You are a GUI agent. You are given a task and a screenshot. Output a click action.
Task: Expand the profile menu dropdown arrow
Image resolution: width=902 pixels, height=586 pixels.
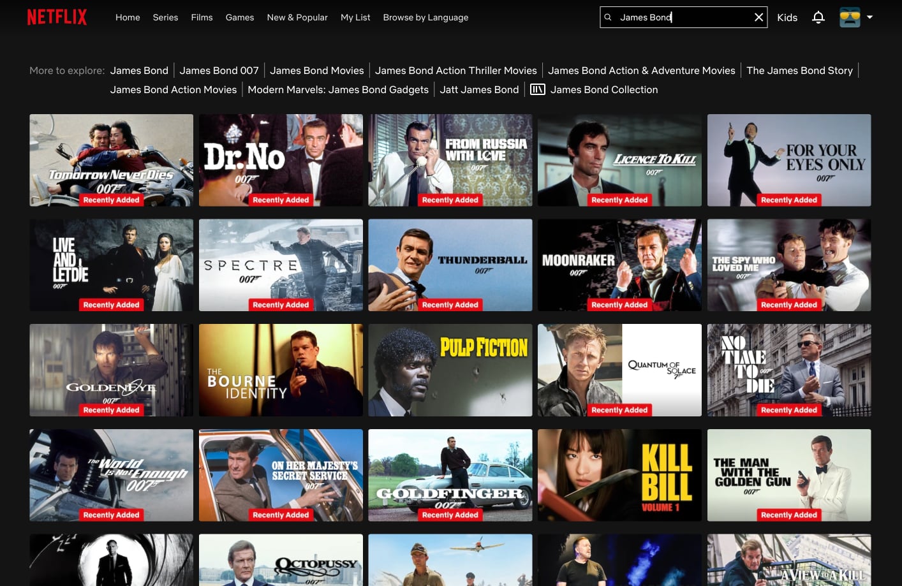(869, 17)
